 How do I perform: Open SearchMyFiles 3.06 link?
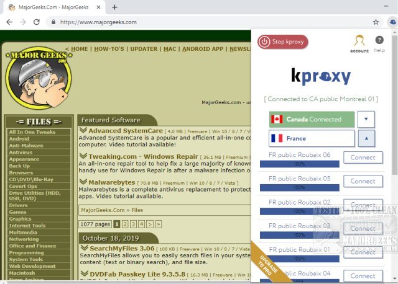pos(122,248)
